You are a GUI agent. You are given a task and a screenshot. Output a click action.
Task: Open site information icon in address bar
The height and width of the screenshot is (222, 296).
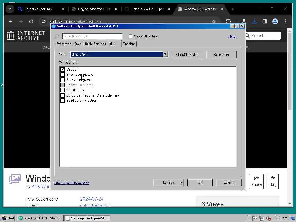44,21
